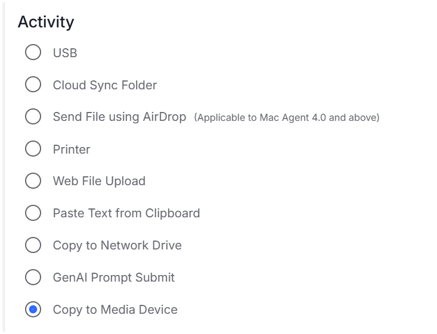Click the Activity section heading
Screen dimensions: 437x334
(x=46, y=22)
